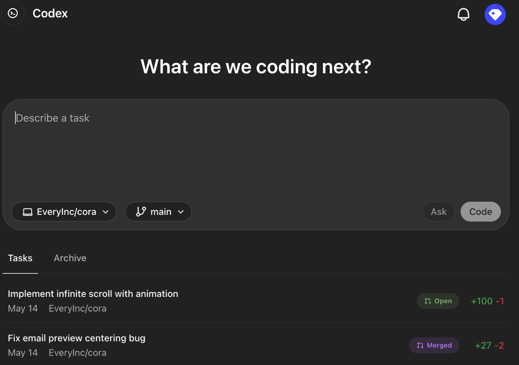This screenshot has width=519, height=365.
Task: Open the notifications bell
Action: coord(464,13)
